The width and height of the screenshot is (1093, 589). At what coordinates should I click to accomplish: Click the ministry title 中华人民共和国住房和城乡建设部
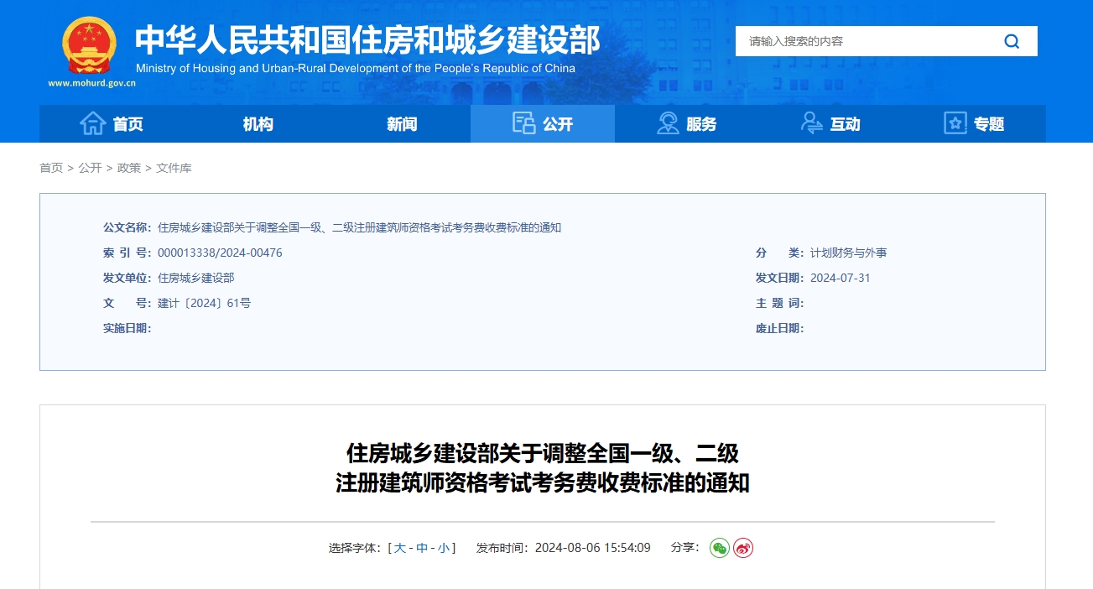pos(367,39)
